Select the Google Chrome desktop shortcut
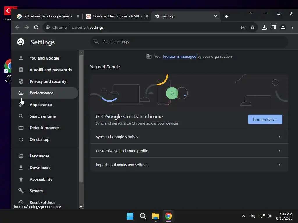 pos(7,71)
